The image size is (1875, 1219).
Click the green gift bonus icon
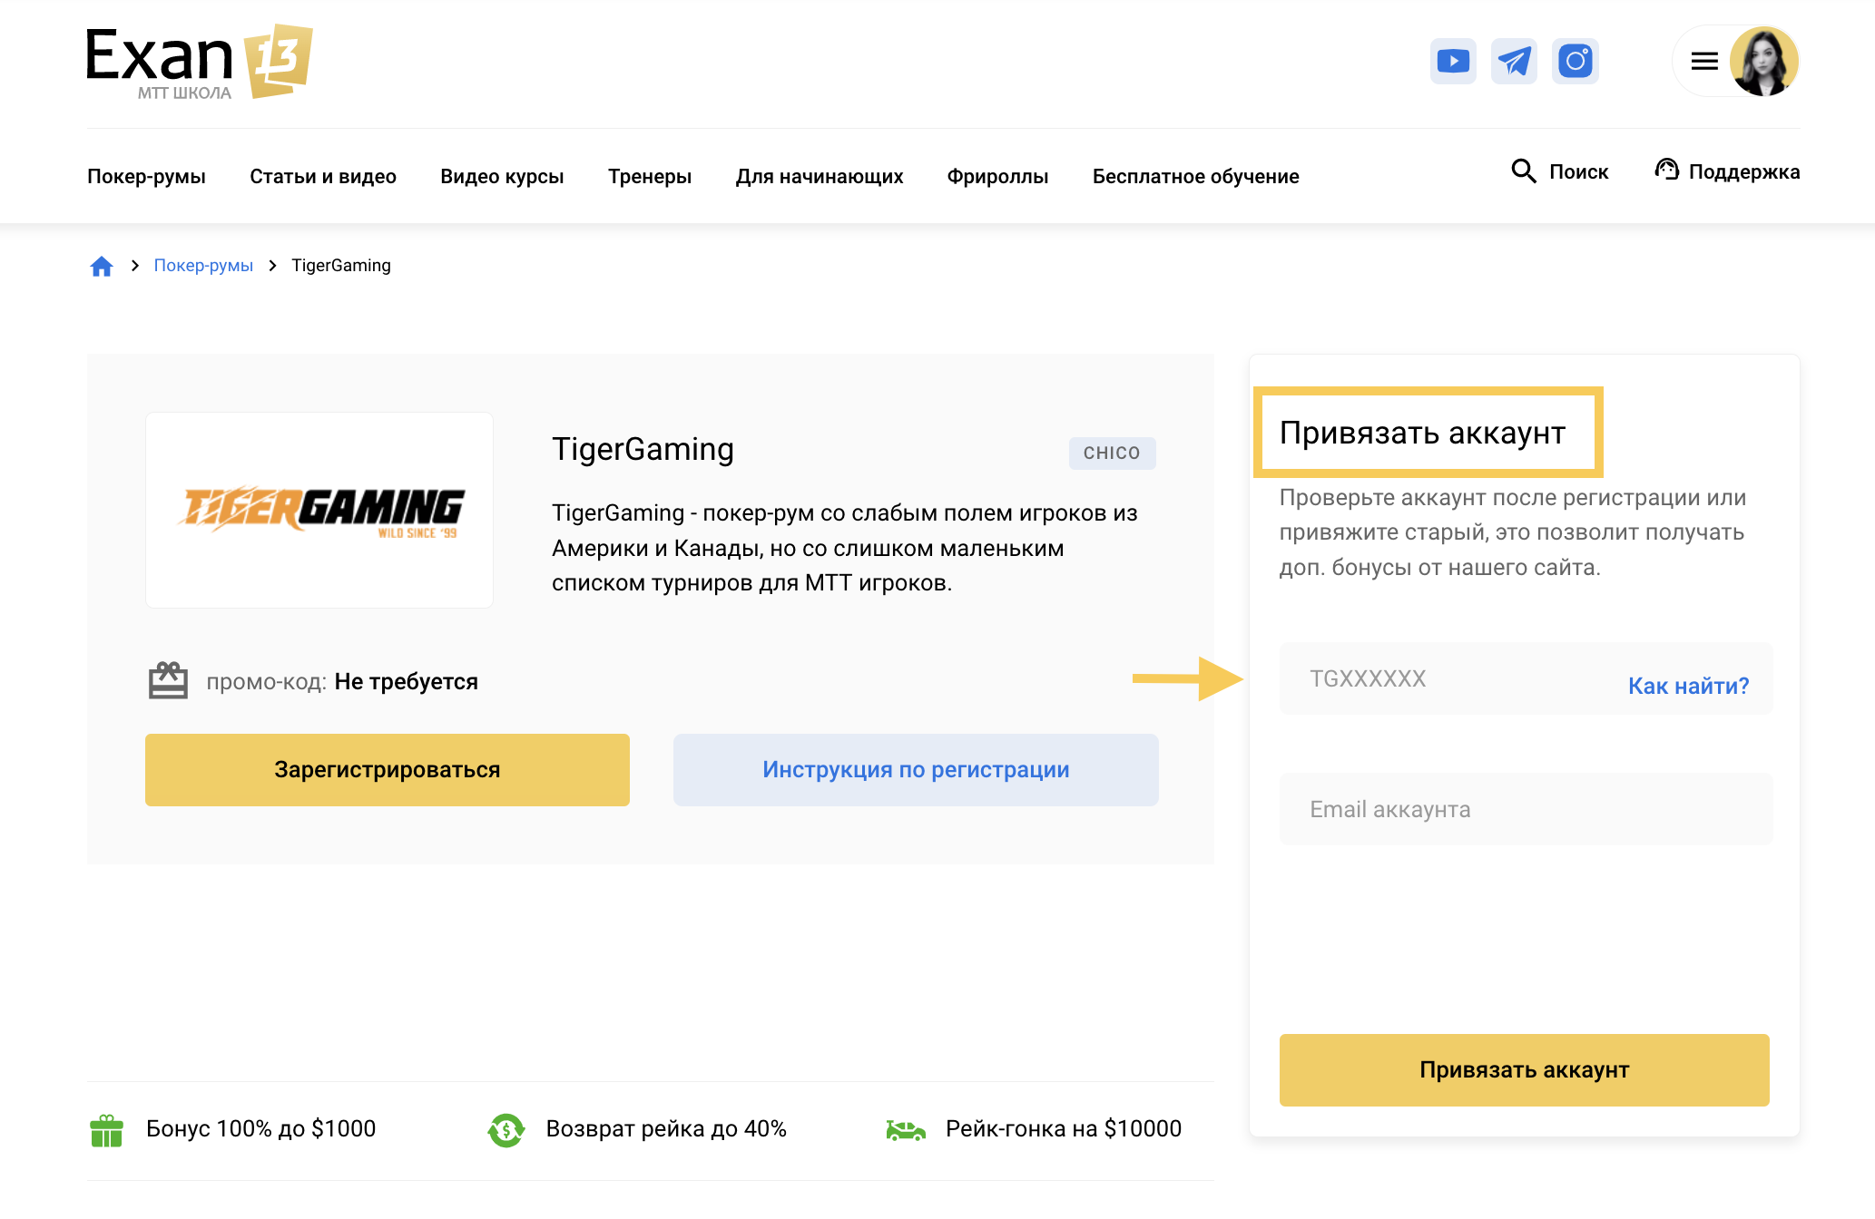(x=106, y=1130)
